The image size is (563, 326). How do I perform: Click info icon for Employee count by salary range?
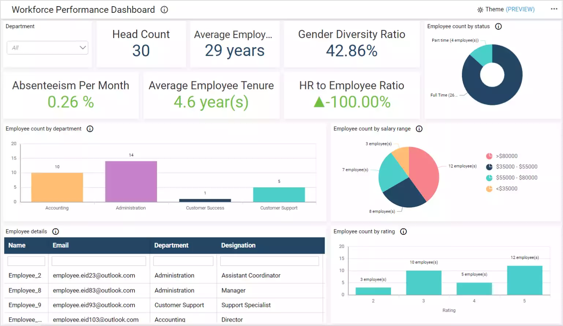coord(419,129)
